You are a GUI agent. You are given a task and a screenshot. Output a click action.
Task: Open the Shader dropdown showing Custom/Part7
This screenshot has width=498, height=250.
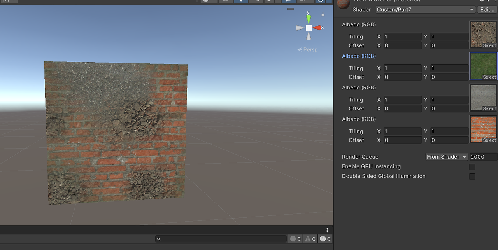pos(426,10)
